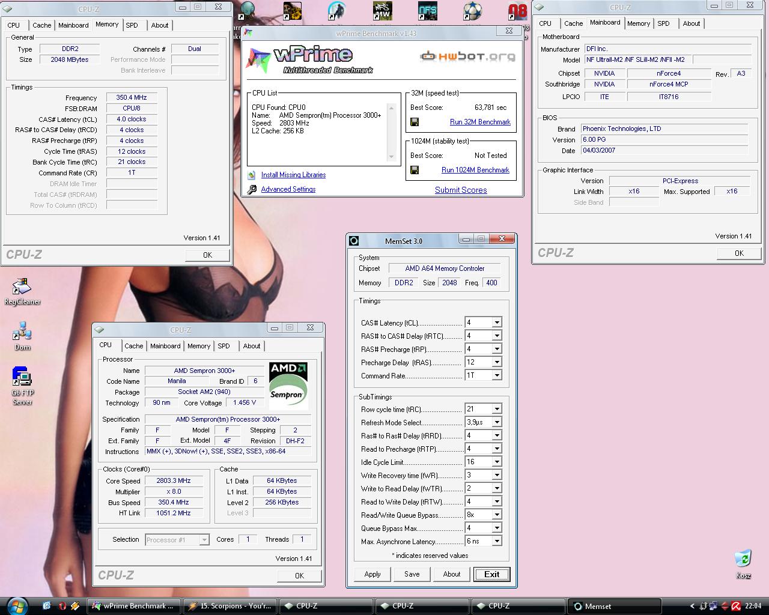
Task: Open the Dom network desktop icon
Action: coord(22,336)
